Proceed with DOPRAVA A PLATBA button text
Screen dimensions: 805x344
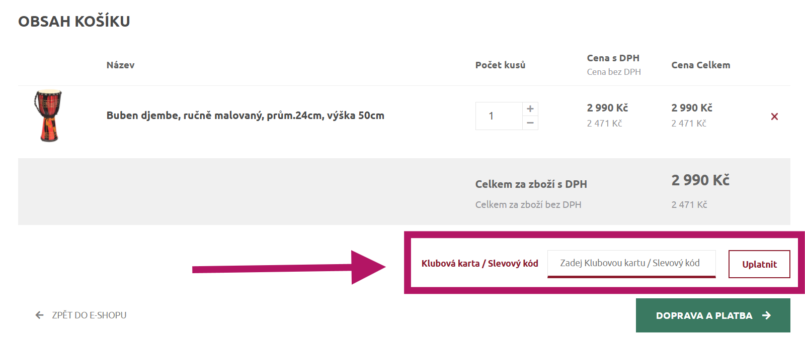coord(704,316)
